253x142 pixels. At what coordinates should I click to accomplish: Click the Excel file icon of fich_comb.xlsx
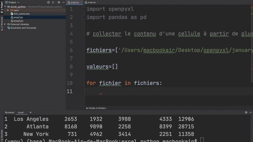pyautogui.click(x=12, y=14)
